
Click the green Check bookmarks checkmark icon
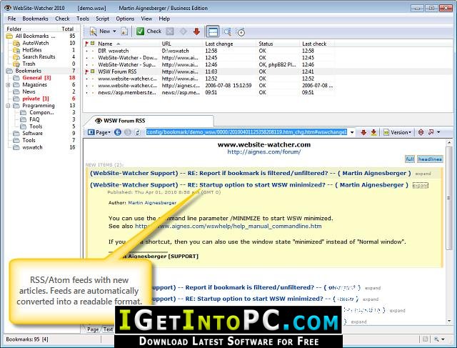pyautogui.click(x=140, y=31)
